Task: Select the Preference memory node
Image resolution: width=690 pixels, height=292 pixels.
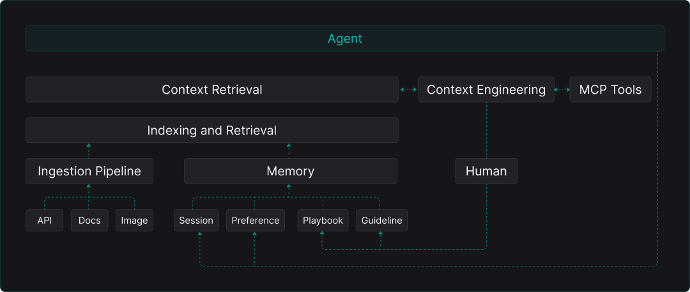Action: tap(255, 220)
